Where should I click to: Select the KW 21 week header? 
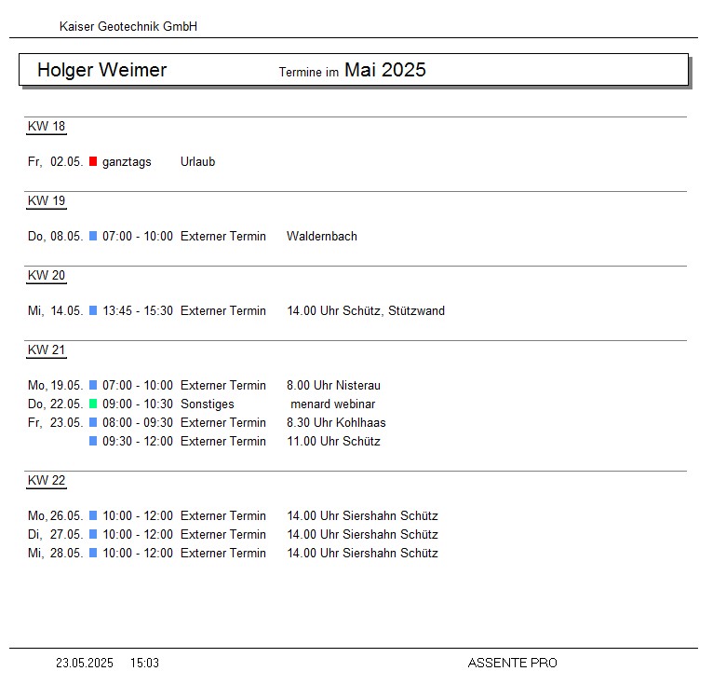pos(47,350)
